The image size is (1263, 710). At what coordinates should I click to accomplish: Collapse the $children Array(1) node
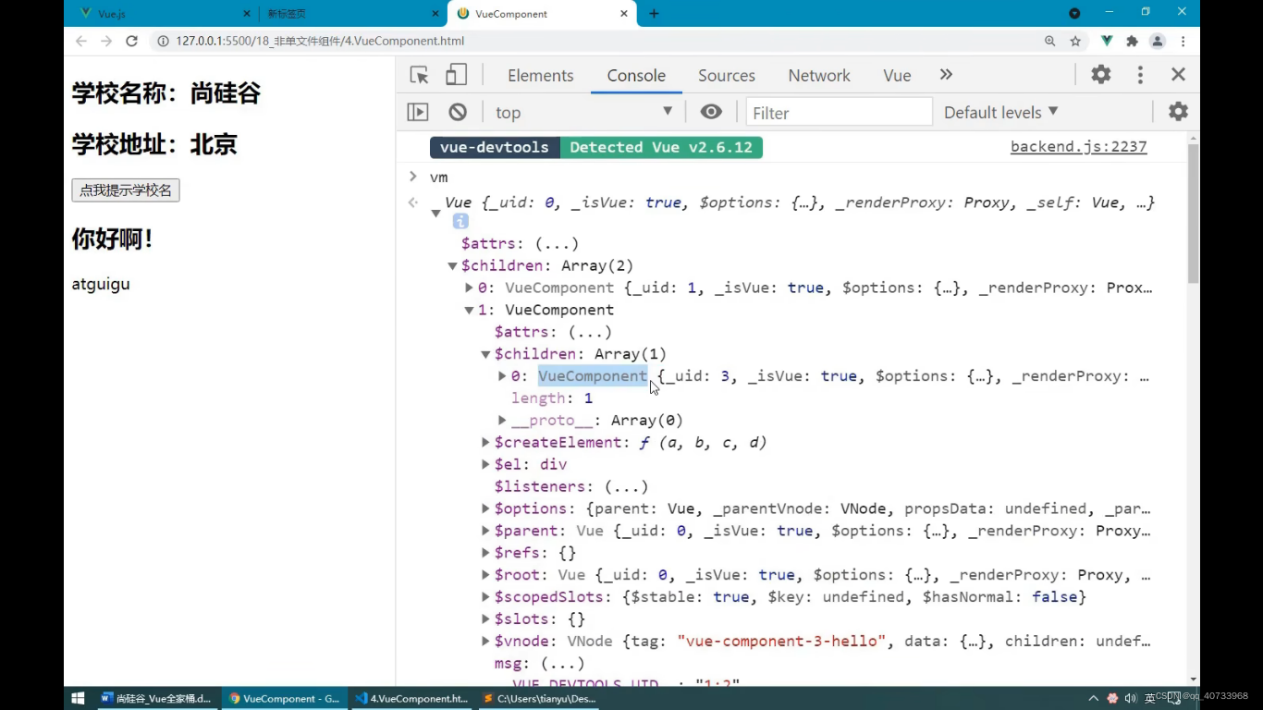click(485, 355)
